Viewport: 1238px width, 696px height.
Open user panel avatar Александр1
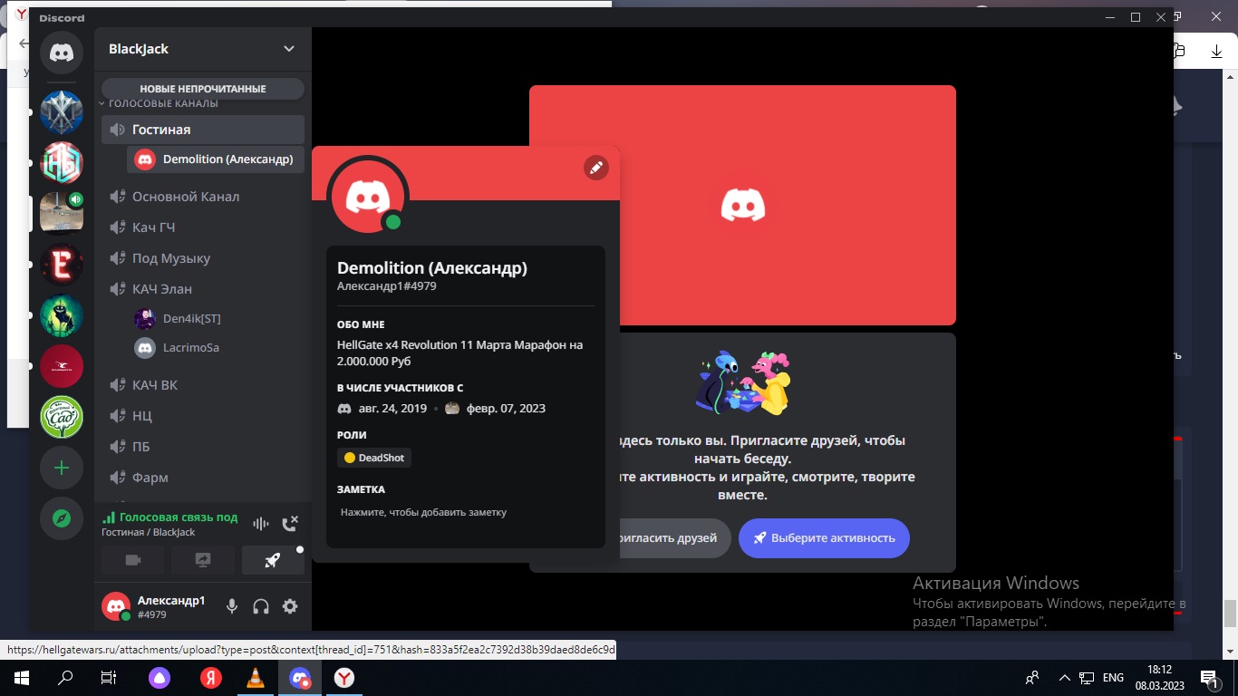pyautogui.click(x=116, y=606)
